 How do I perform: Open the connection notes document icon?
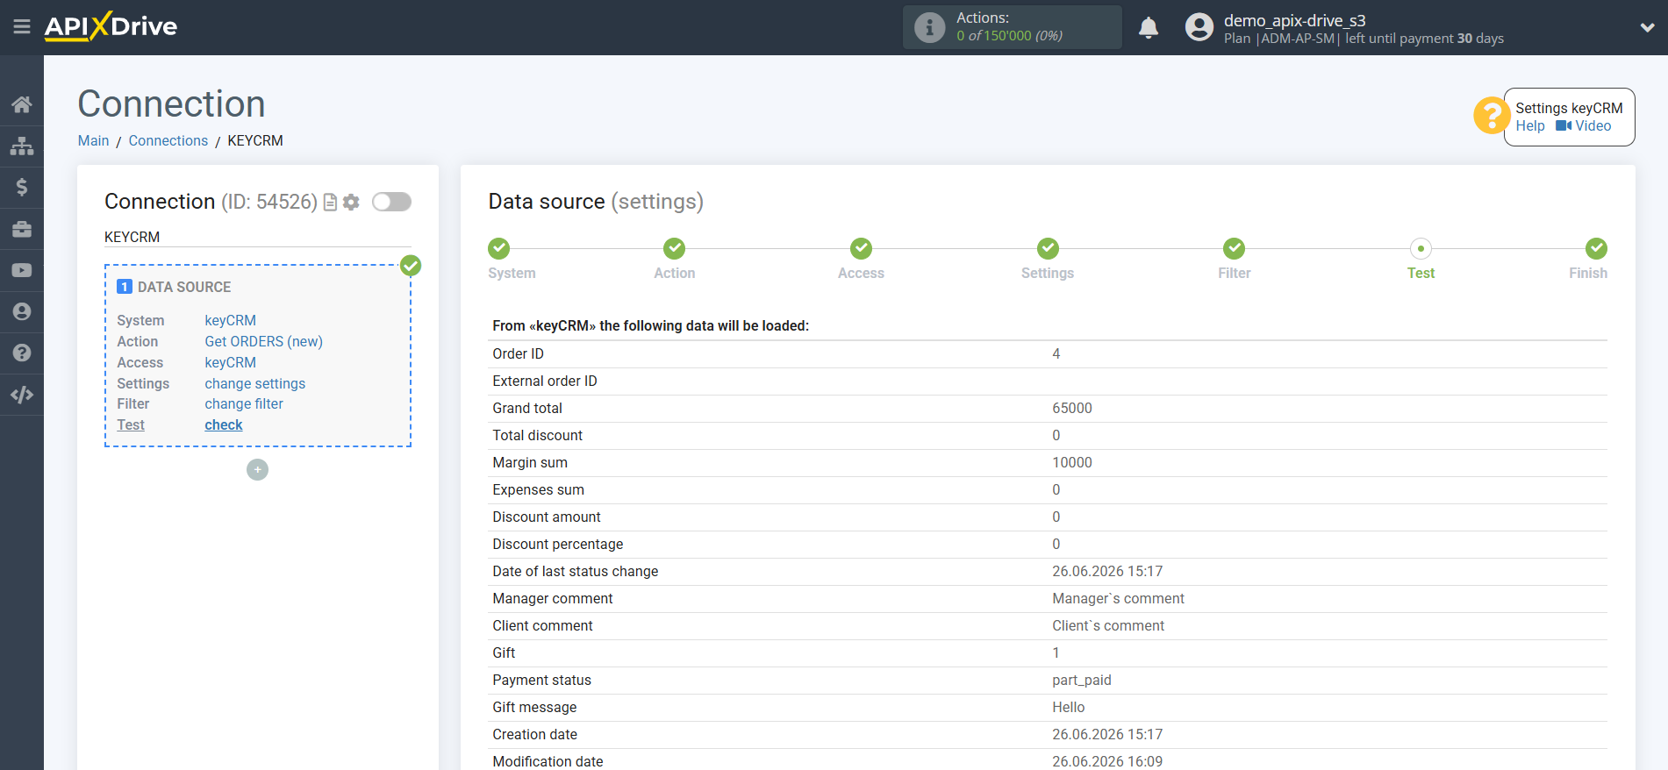tap(331, 203)
